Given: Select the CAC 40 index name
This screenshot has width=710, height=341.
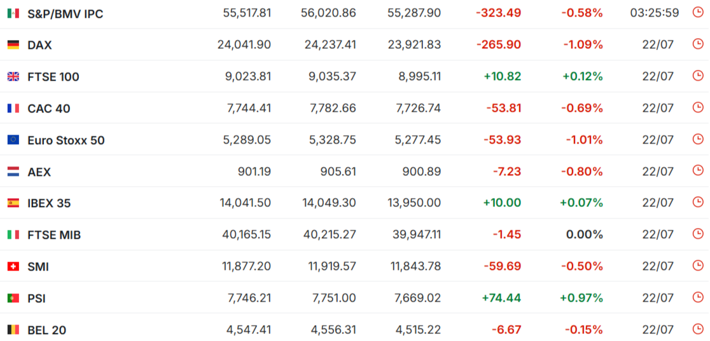Looking at the screenshot, I should 49,109.
